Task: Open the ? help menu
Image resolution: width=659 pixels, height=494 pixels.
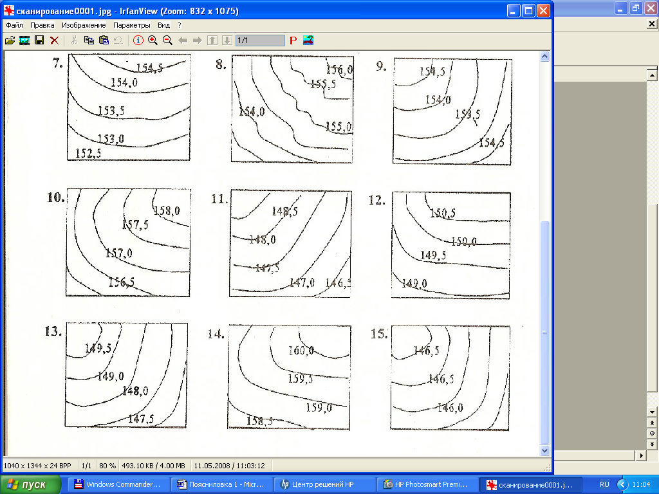Action: (x=179, y=25)
